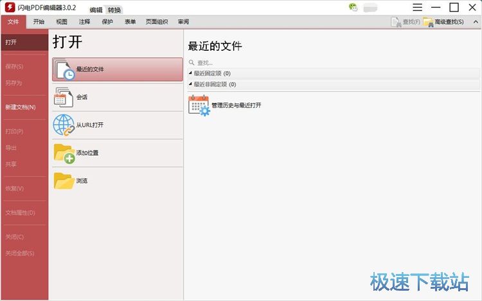Choose 恢复(V) in the sidebar
This screenshot has height=301, width=482.
(x=14, y=188)
